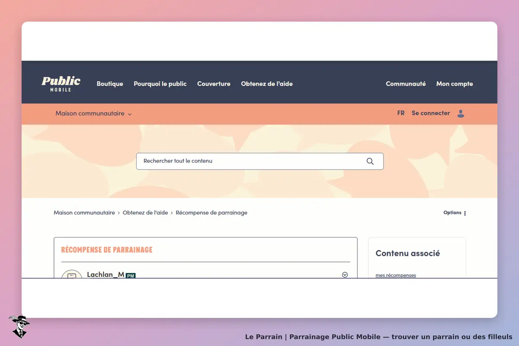Click the Public Mobile logo

click(x=61, y=83)
